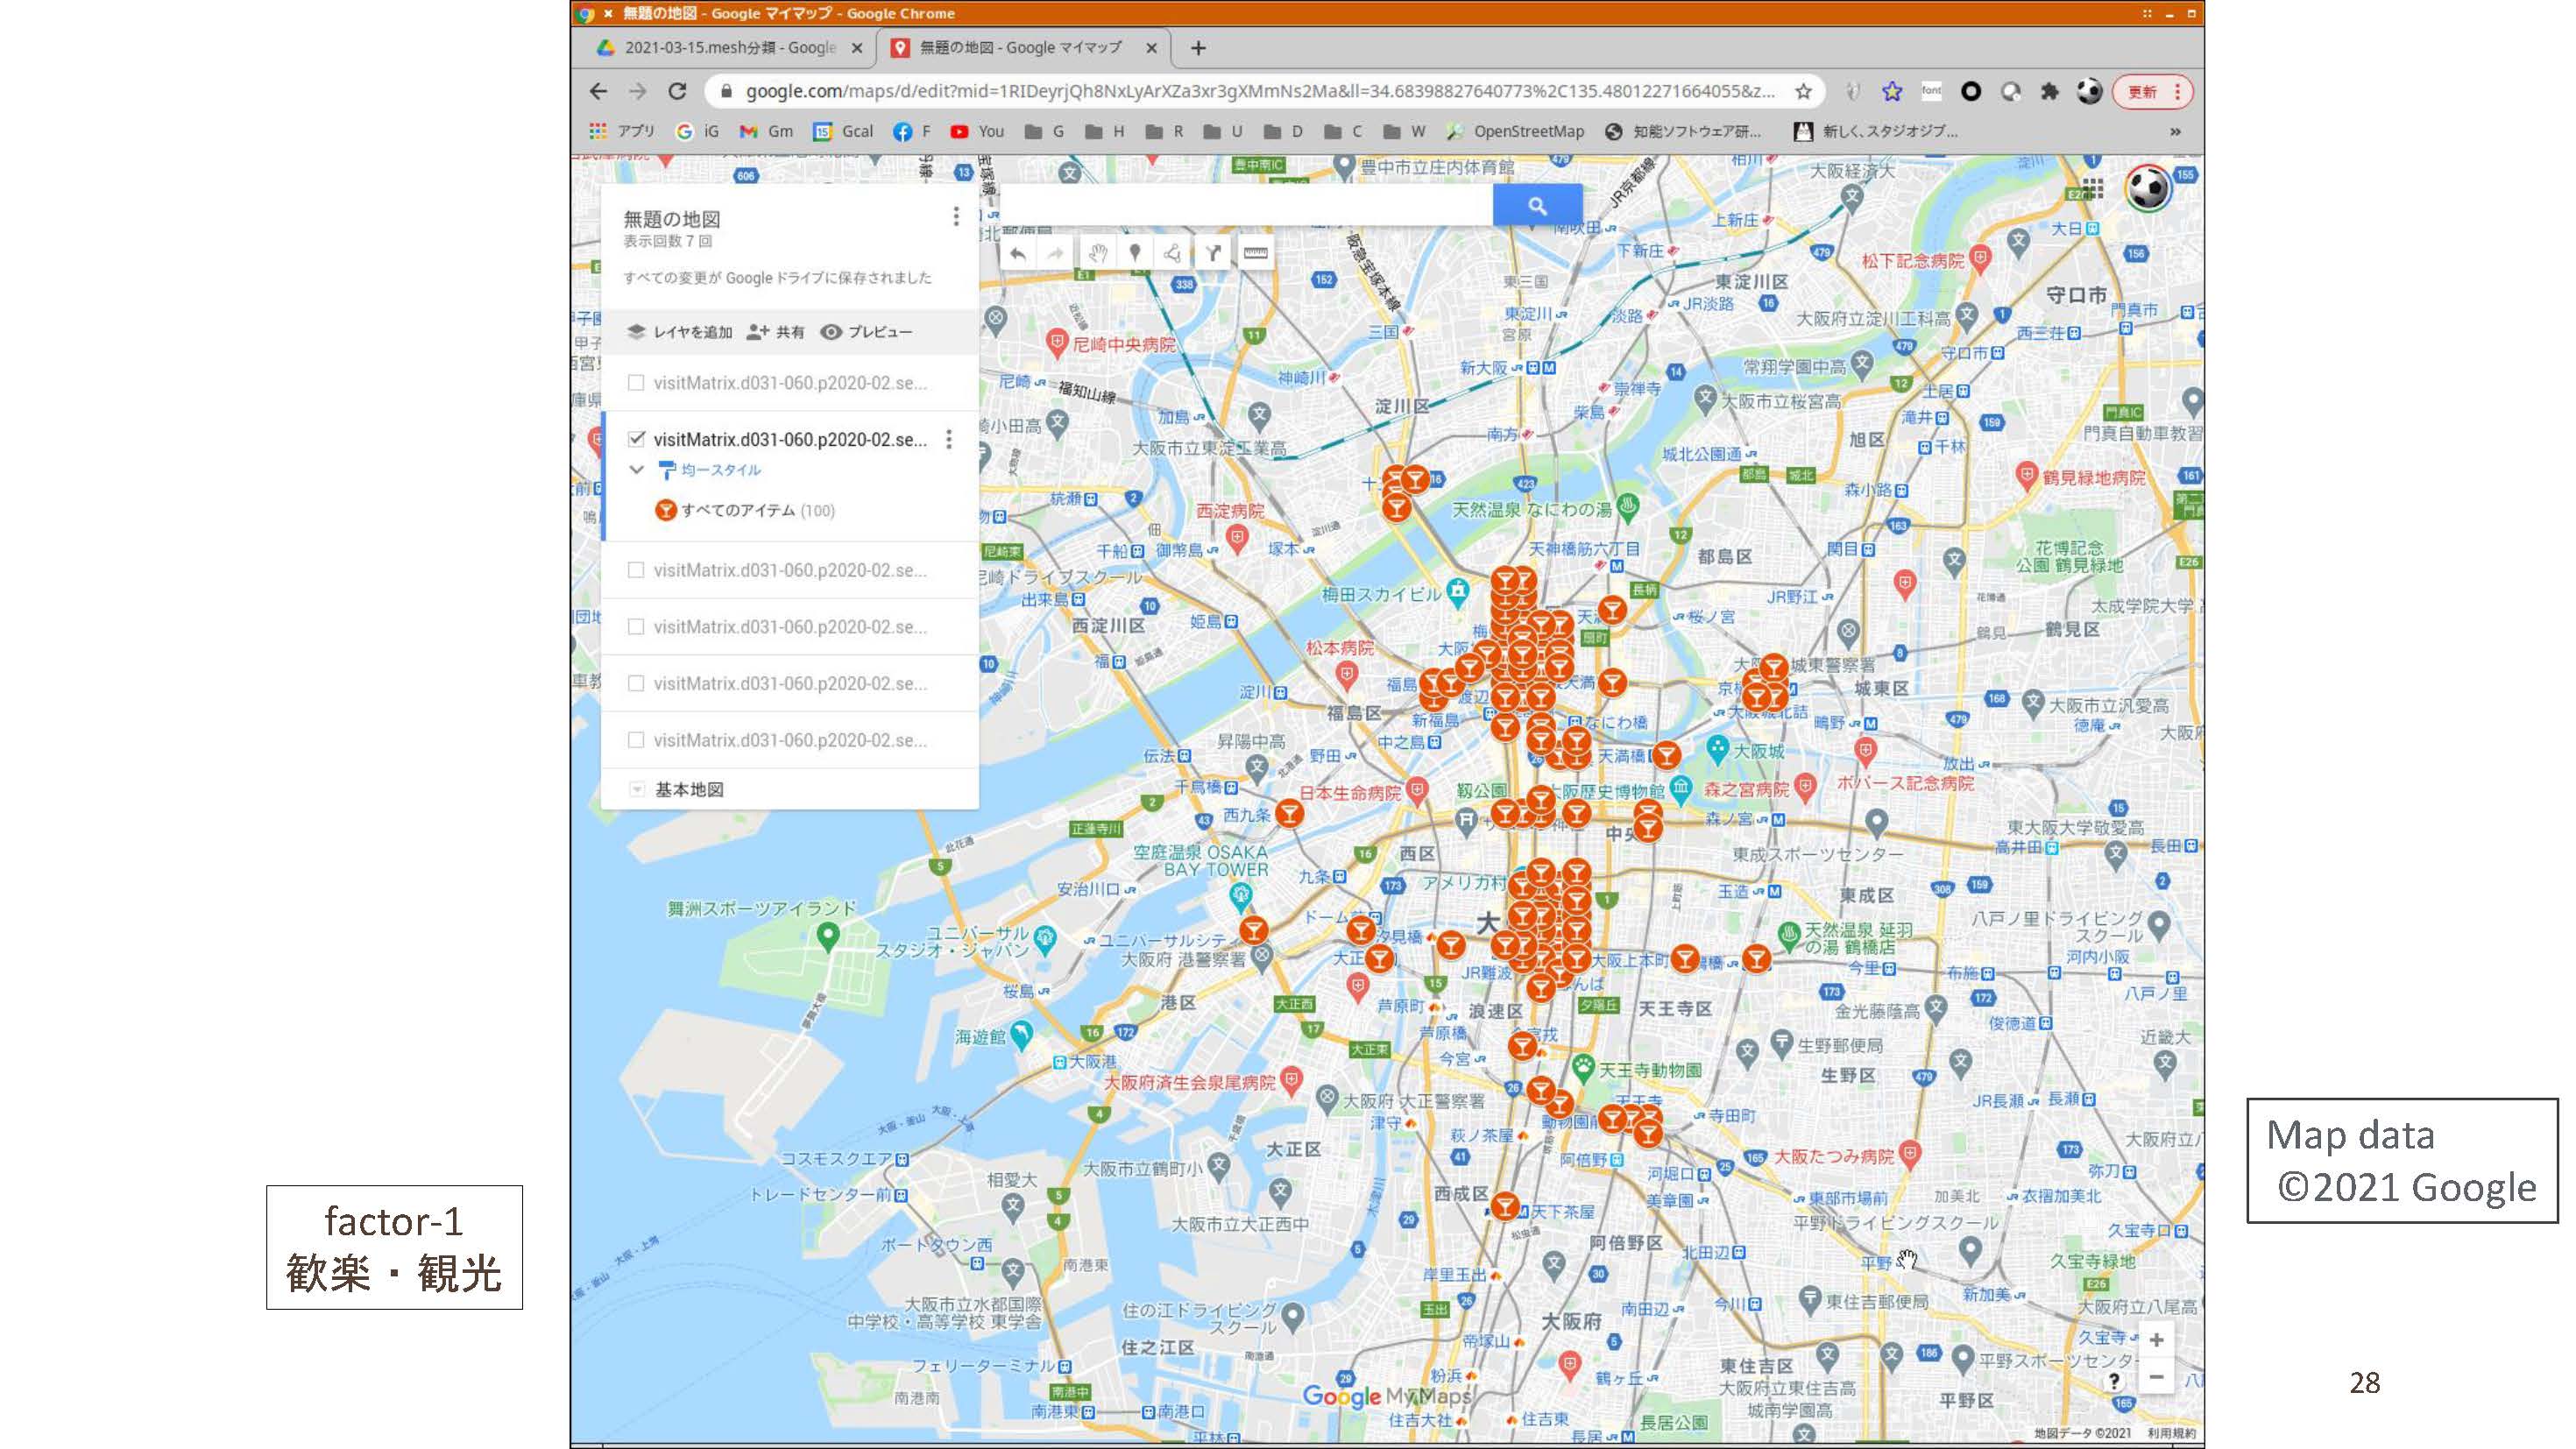
Task: Open the アプリ apps bookmark
Action: click(x=623, y=131)
